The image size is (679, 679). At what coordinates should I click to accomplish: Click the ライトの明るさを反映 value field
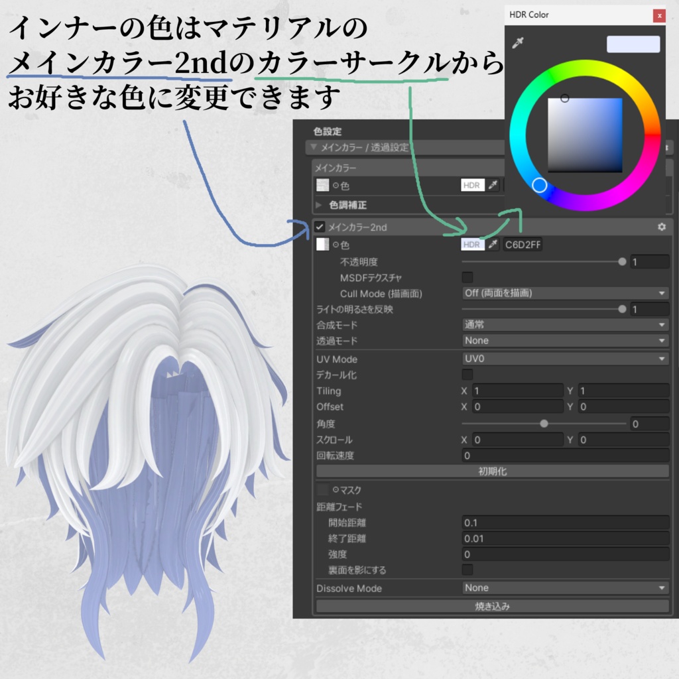point(650,309)
